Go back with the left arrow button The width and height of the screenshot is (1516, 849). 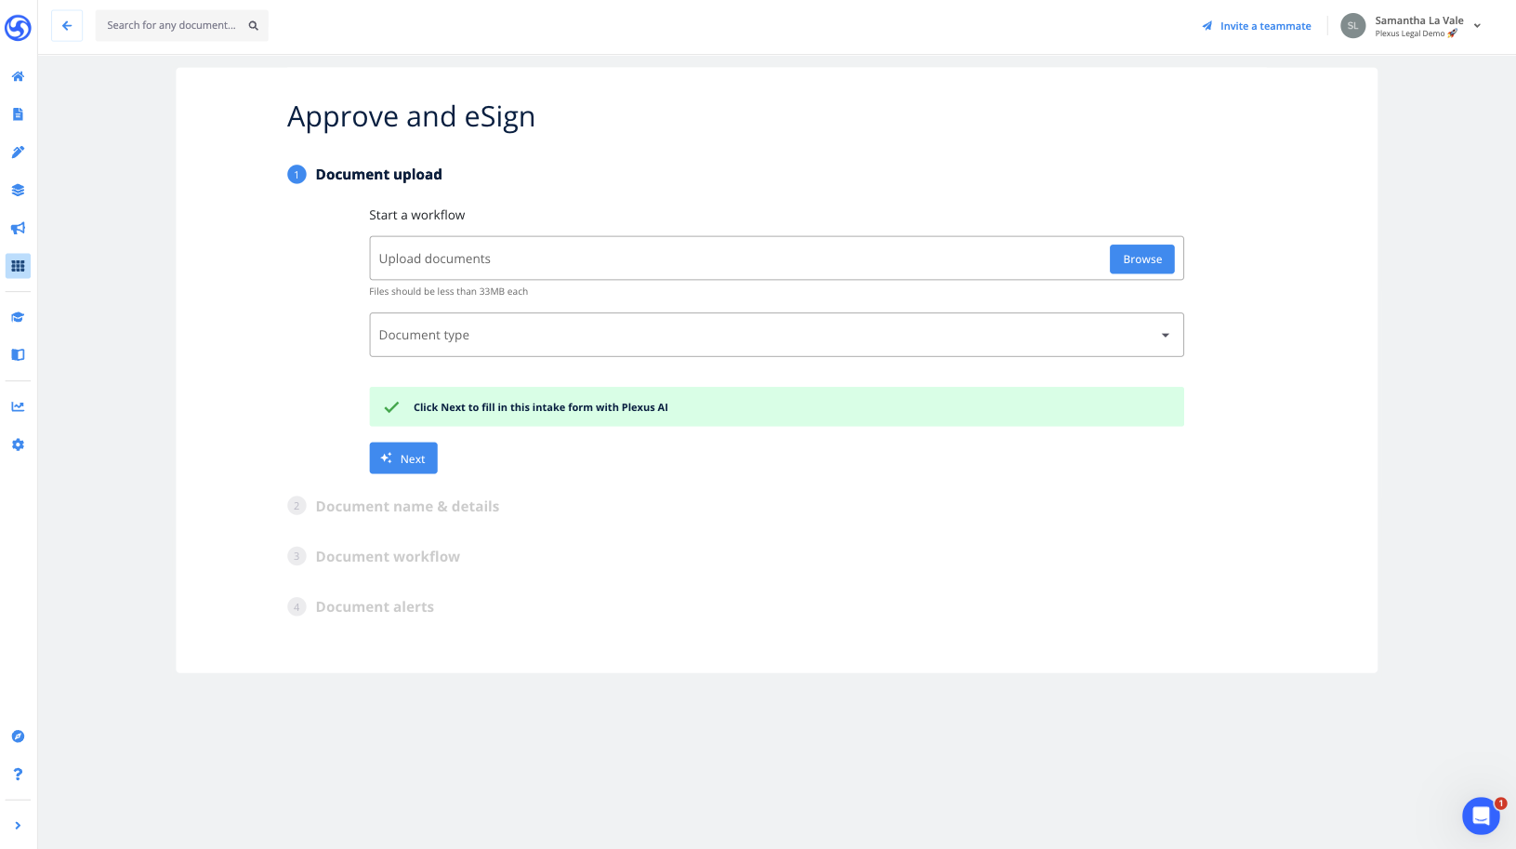click(x=67, y=26)
